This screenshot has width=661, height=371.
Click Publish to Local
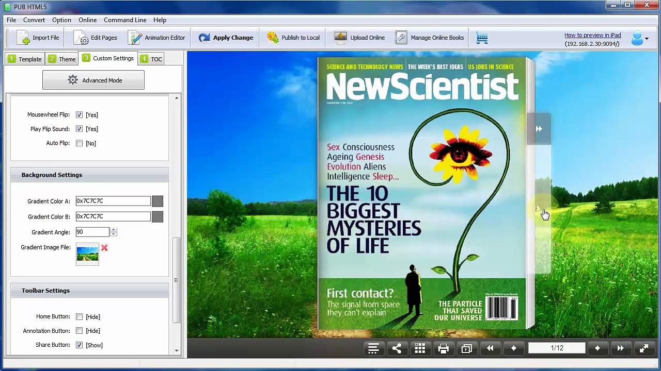click(x=293, y=38)
